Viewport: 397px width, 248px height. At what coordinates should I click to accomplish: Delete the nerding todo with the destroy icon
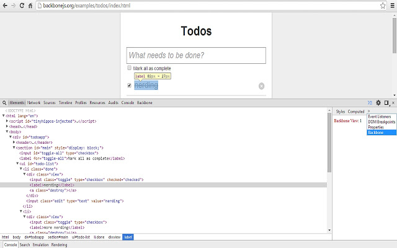click(x=261, y=86)
